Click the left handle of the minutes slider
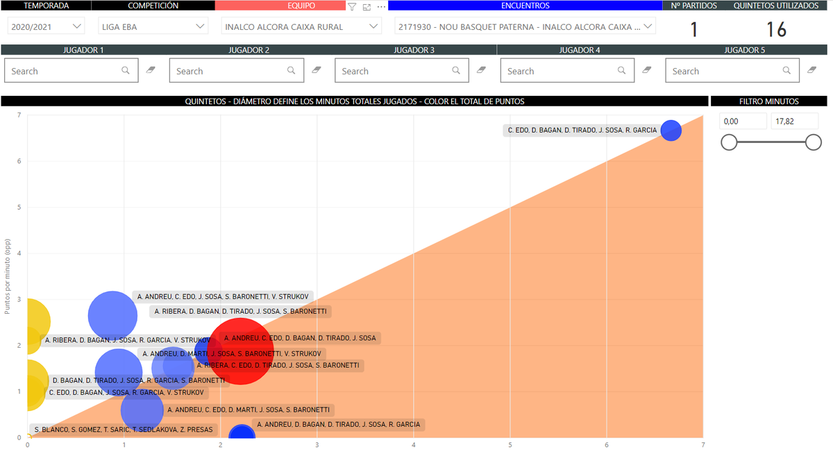833x454 pixels. pyautogui.click(x=729, y=142)
